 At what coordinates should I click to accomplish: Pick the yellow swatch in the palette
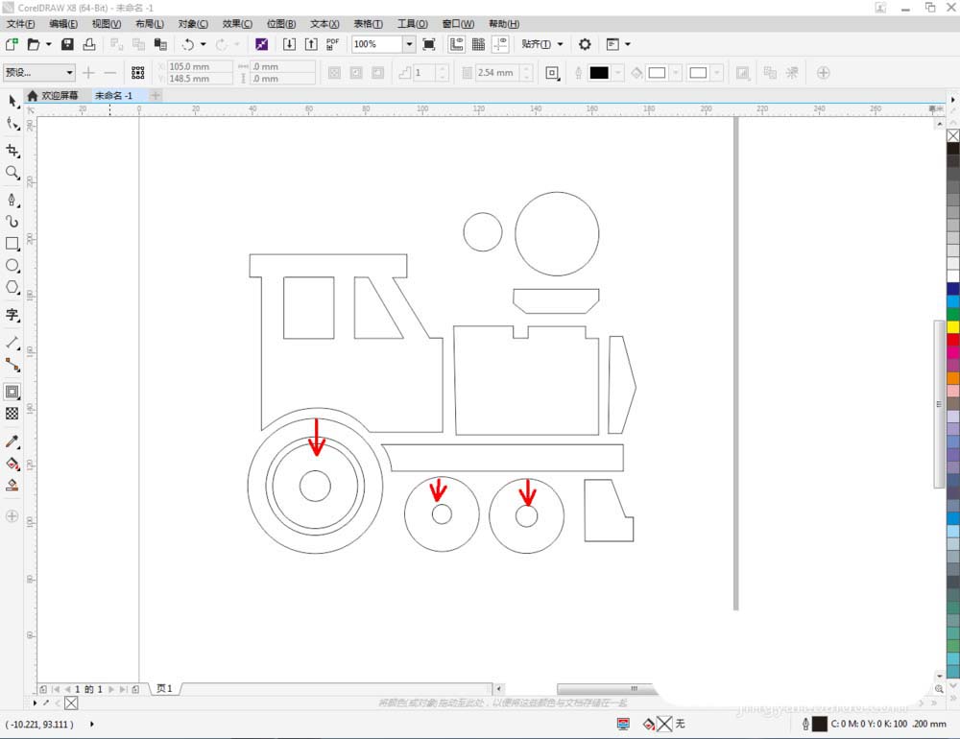(953, 327)
